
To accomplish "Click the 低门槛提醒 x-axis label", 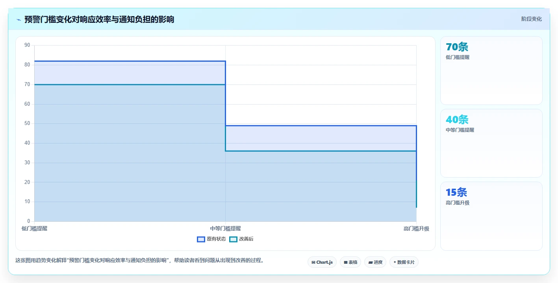I will pyautogui.click(x=34, y=228).
